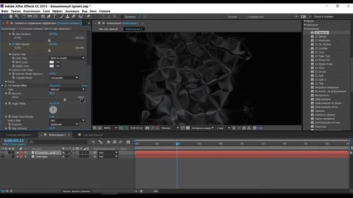Select the Unified Camera tool
The image size is (353, 198).
pyautogui.click(x=30, y=16)
